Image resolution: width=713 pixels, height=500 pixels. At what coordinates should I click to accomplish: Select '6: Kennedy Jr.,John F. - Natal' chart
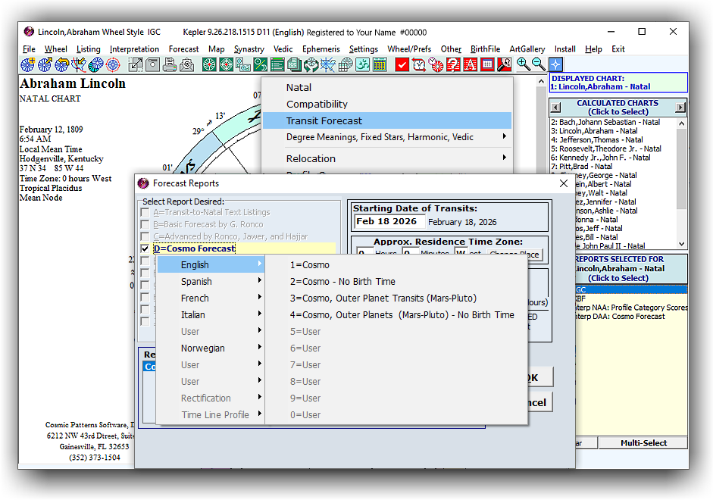pos(614,158)
